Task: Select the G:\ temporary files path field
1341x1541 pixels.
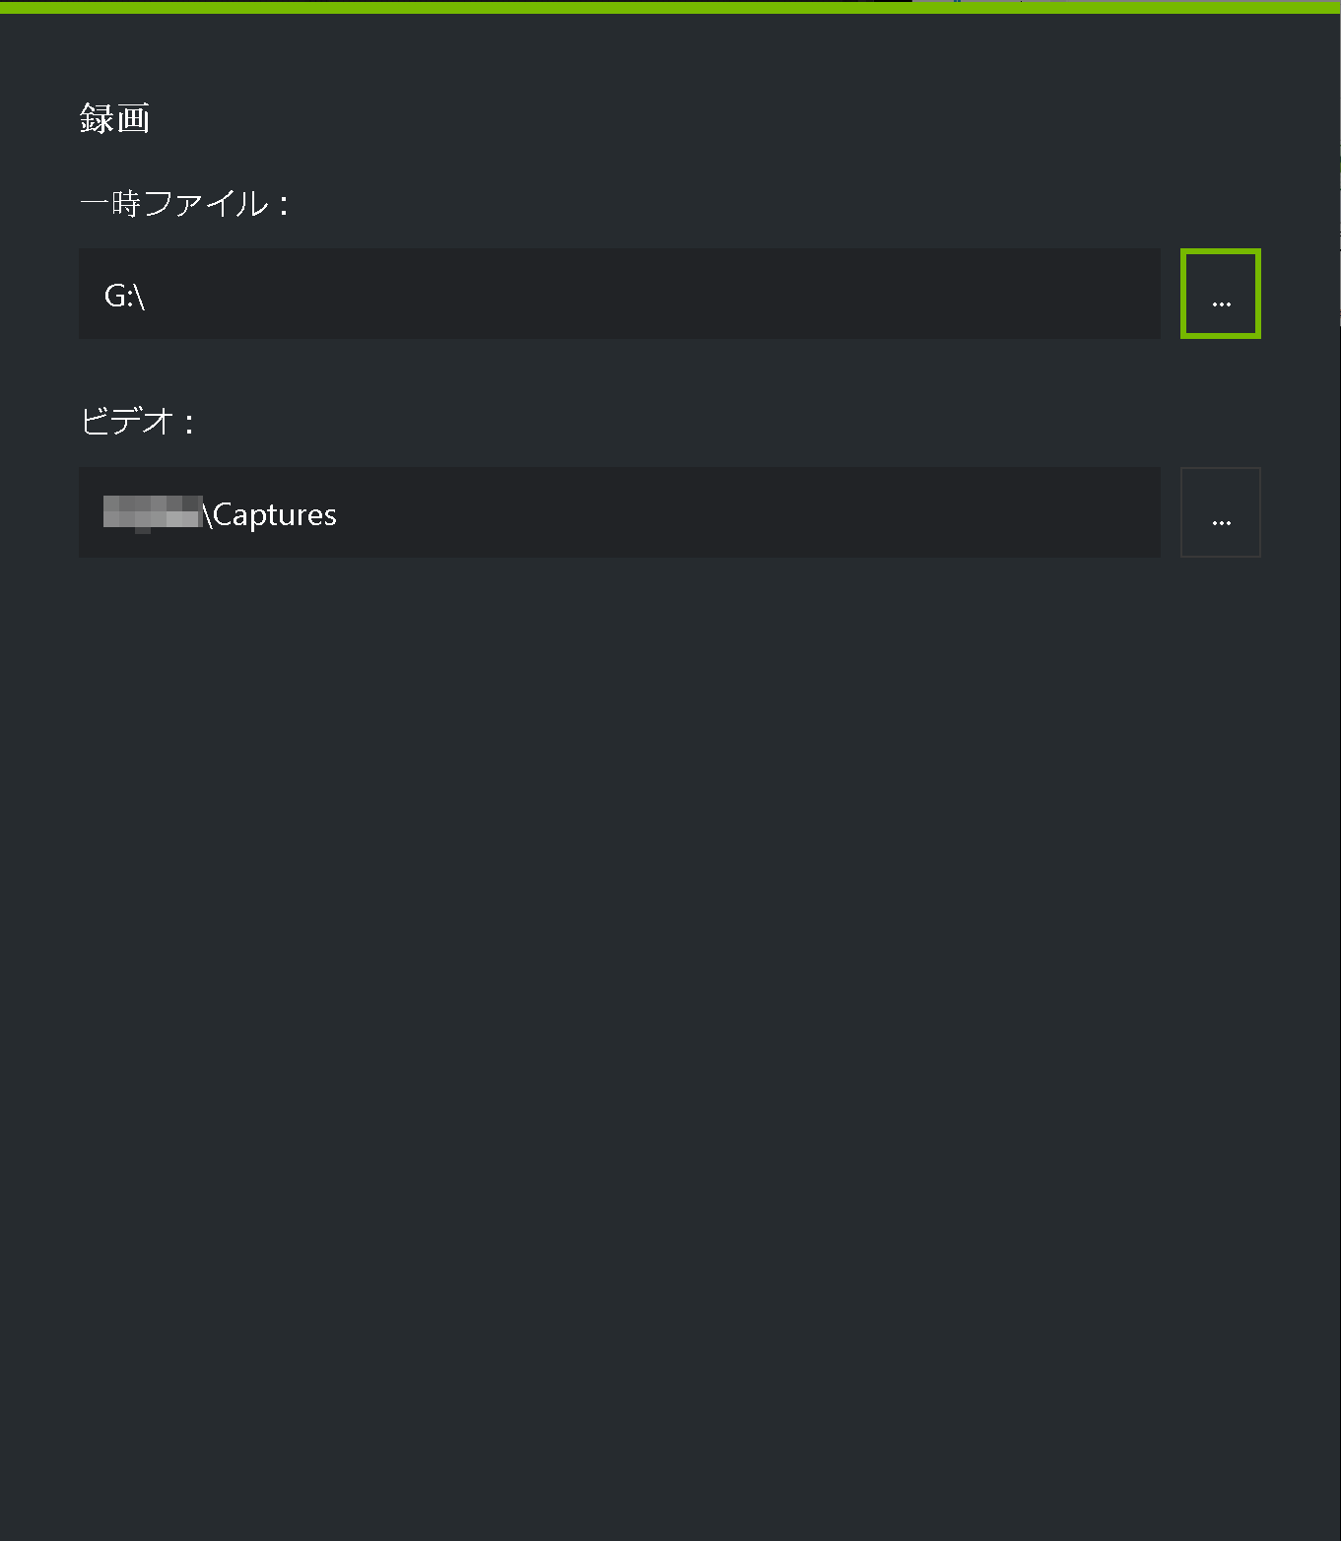Action: [x=621, y=293]
